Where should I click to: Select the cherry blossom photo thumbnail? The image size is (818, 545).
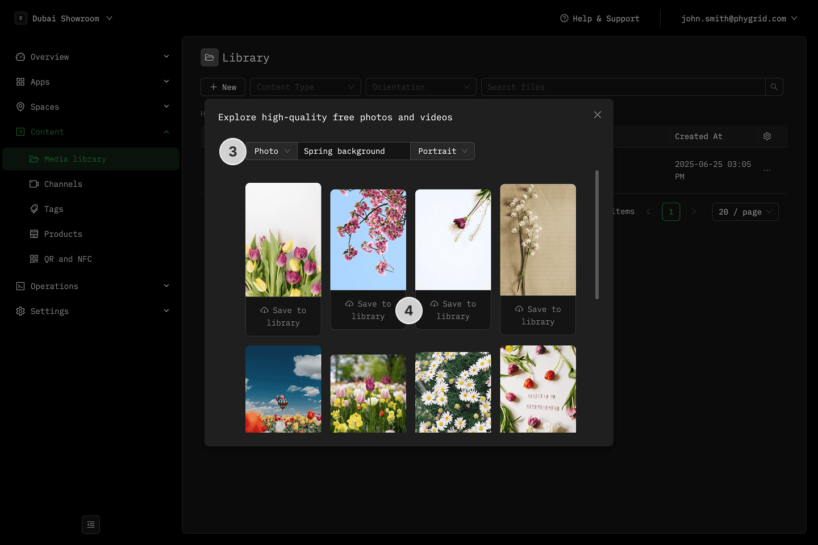tap(368, 240)
